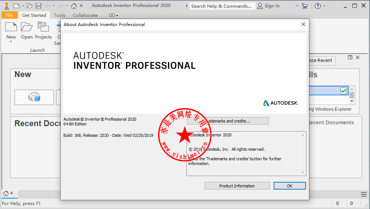370x209 pixels.
Task: Click the Undo arrow icon
Action: pyautogui.click(x=47, y=6)
